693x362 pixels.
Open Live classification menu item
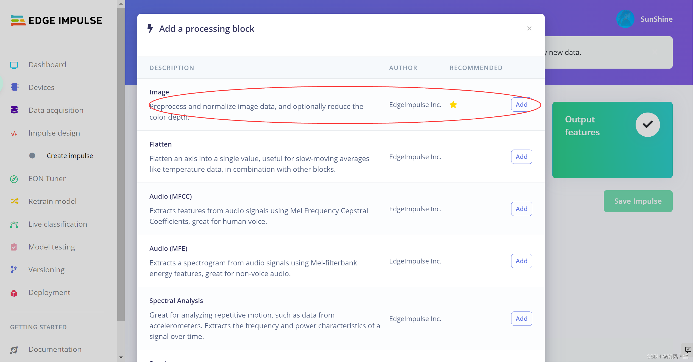58,224
